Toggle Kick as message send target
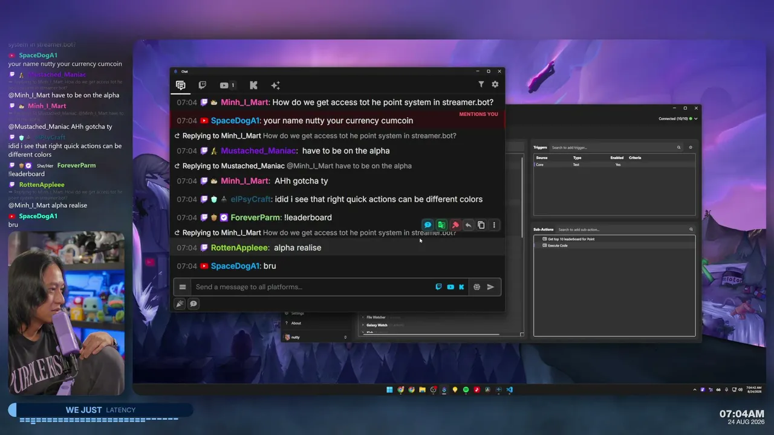The image size is (774, 435). (461, 287)
